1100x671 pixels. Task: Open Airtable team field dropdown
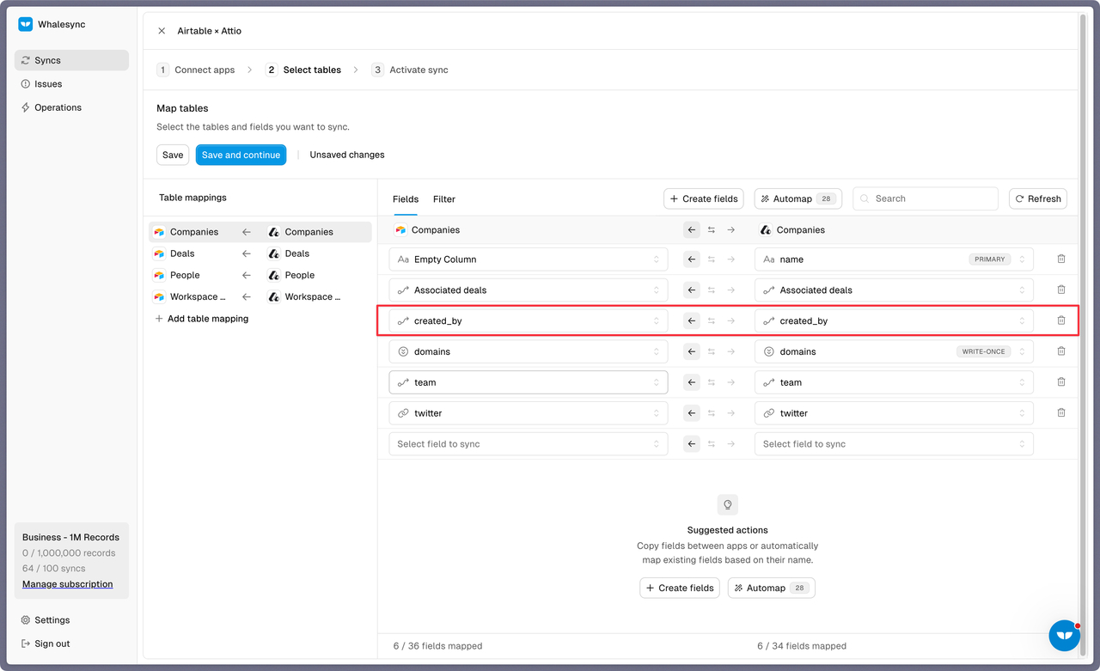[x=529, y=382]
